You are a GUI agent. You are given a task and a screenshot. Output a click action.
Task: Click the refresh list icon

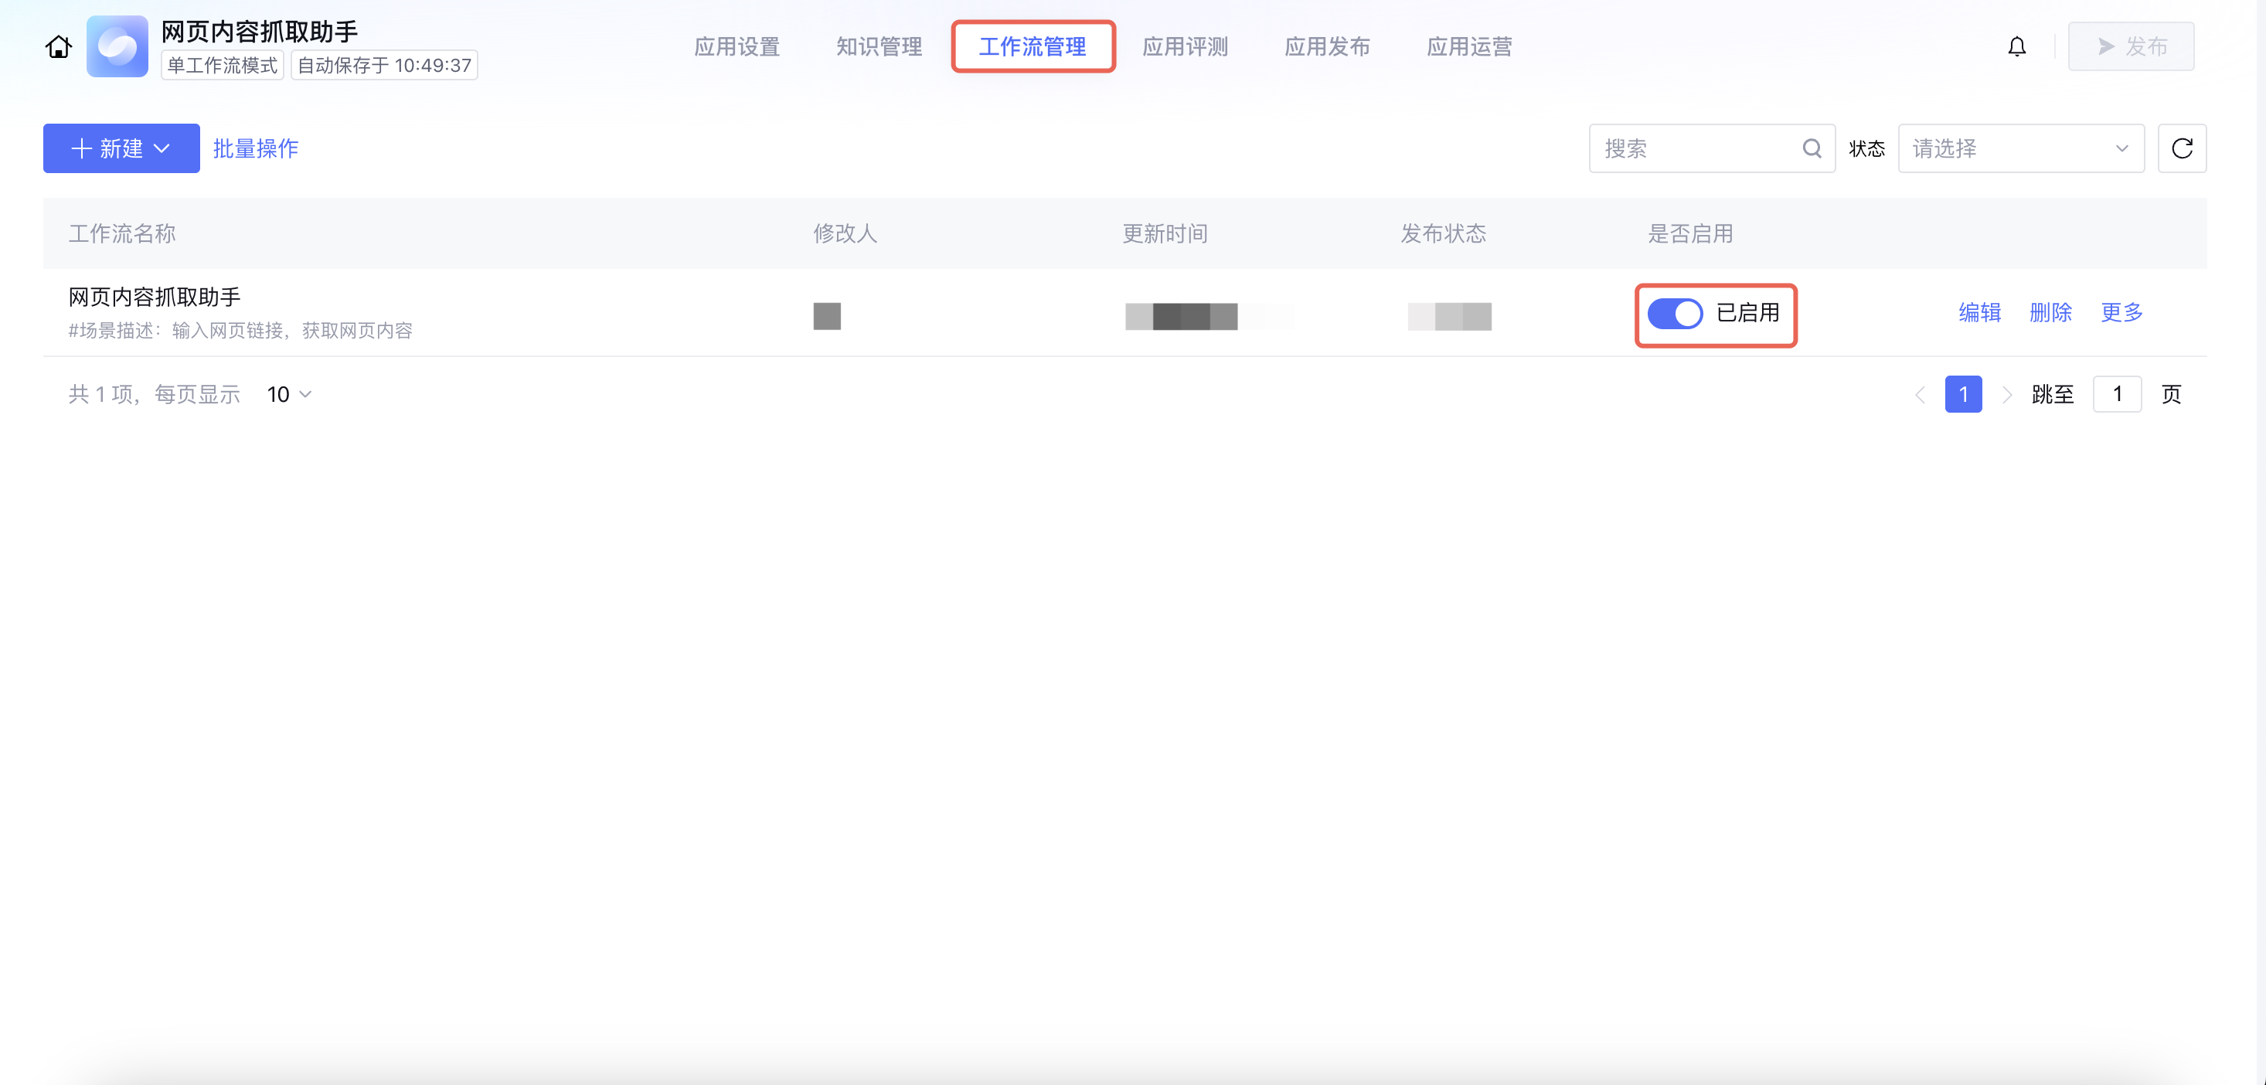pos(2182,148)
